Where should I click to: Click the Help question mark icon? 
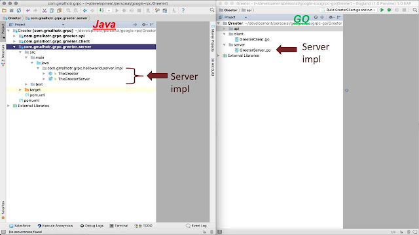183,10
